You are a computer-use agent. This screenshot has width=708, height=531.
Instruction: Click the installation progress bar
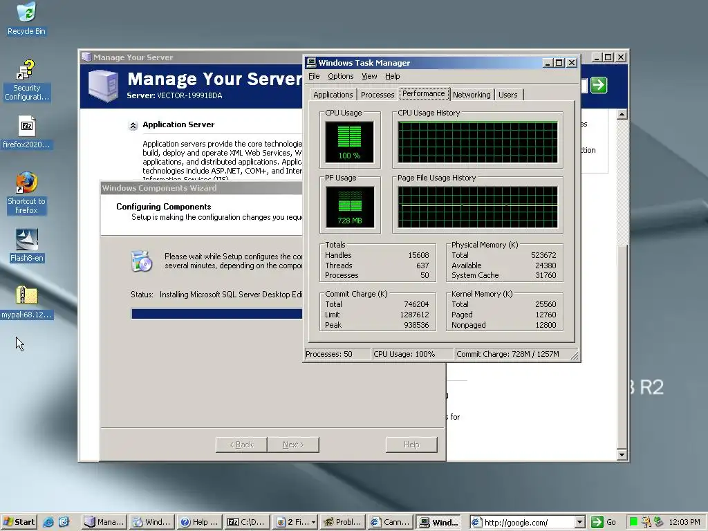point(216,314)
